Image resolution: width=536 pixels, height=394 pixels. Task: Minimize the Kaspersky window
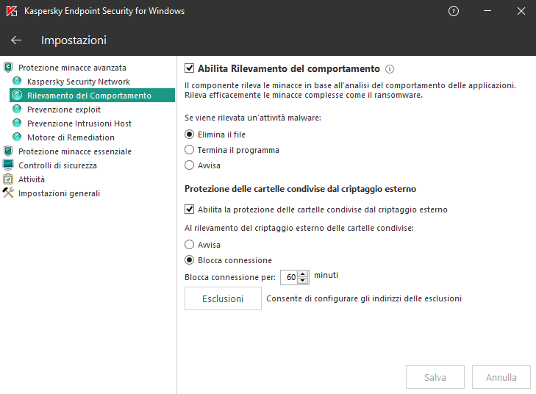(x=487, y=11)
